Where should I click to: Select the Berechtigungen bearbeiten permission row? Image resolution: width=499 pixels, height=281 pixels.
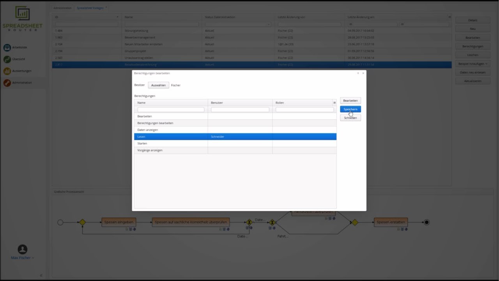[235, 123]
